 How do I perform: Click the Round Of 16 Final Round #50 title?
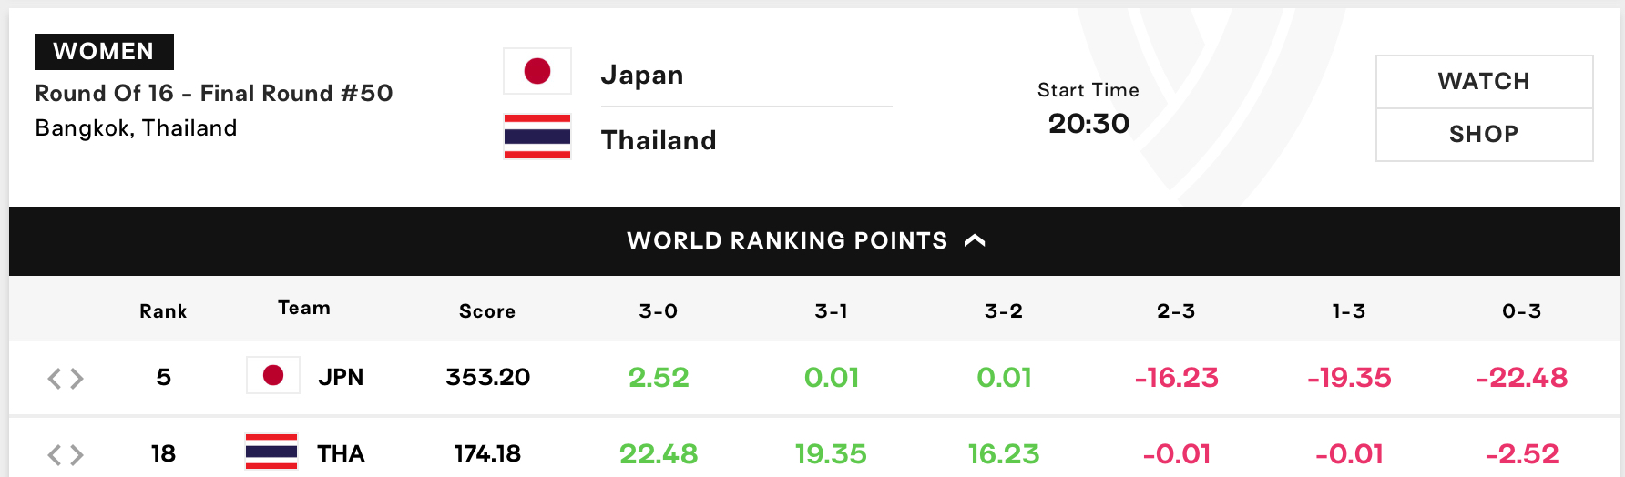tap(214, 93)
